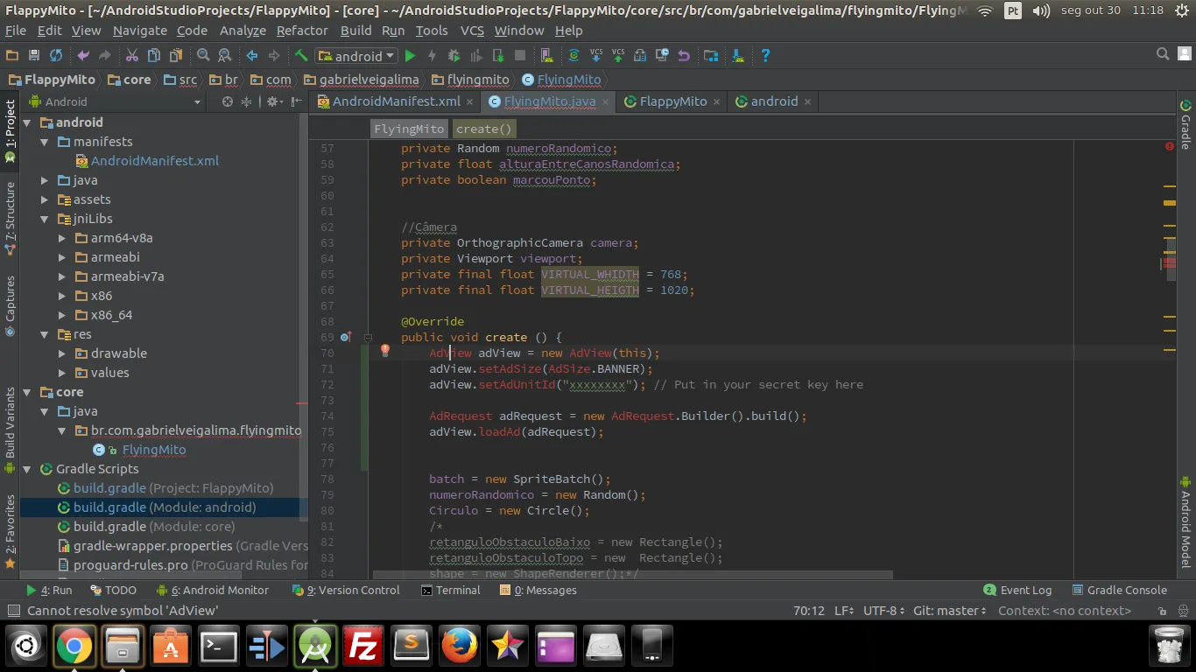
Task: Switch to the AndroidManifest.xml tab
Action: pos(396,101)
